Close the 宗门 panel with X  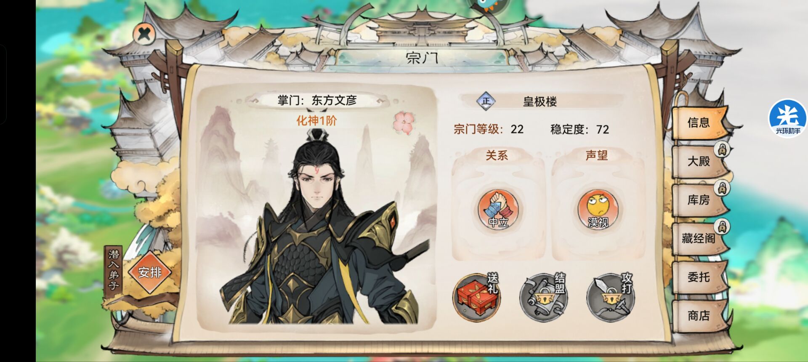tap(144, 33)
